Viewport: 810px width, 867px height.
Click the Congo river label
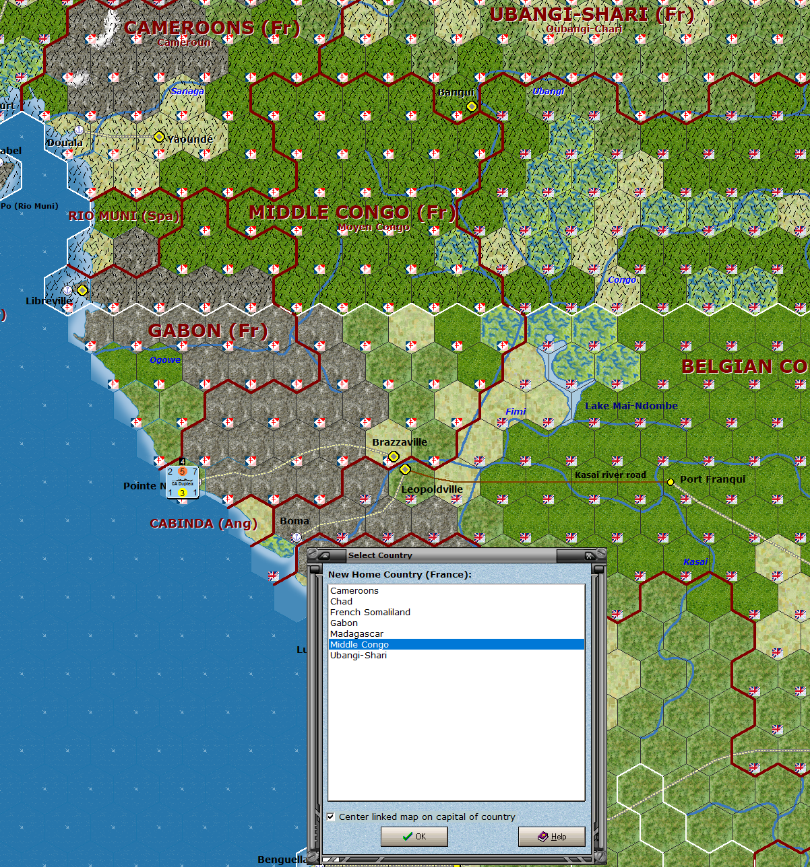click(622, 279)
